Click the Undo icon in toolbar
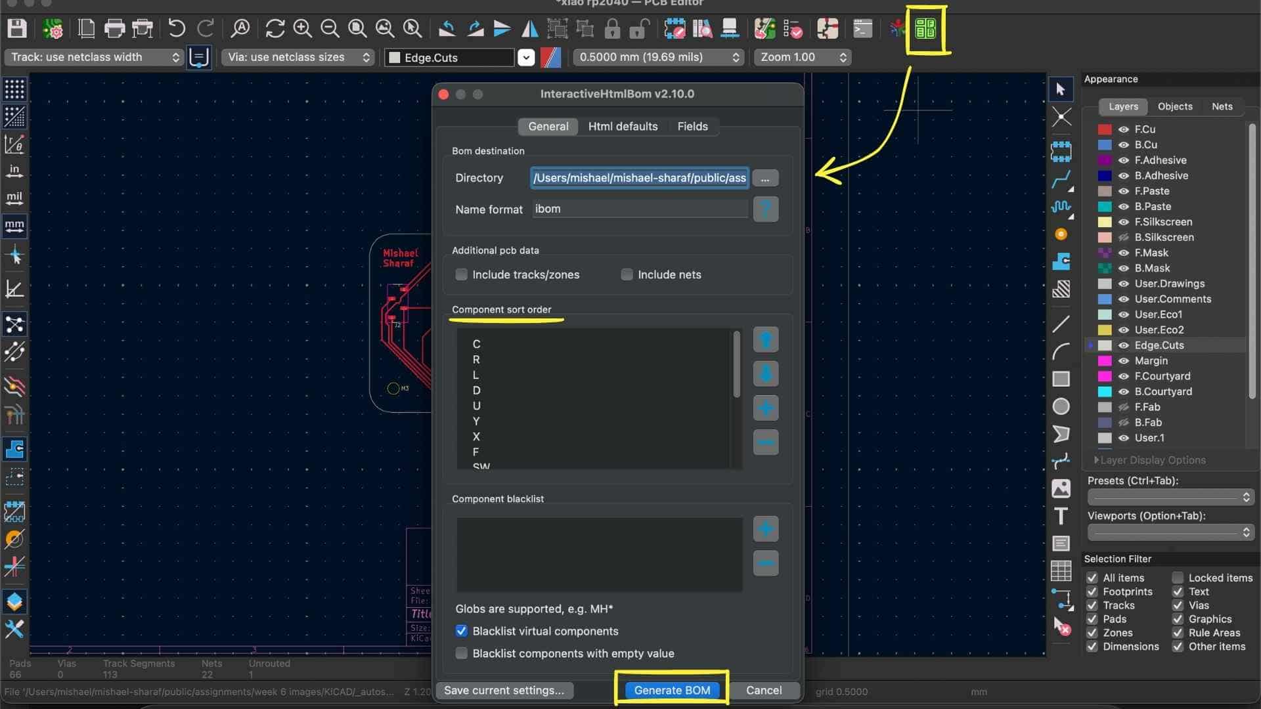This screenshot has height=709, width=1261. (x=176, y=29)
